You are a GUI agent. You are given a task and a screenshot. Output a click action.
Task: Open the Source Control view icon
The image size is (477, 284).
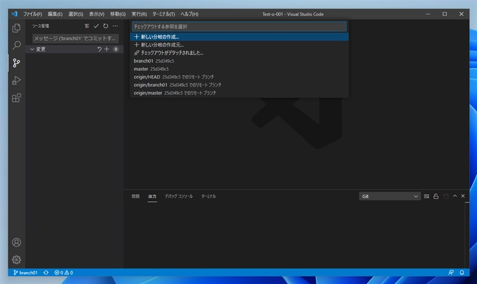click(x=17, y=63)
